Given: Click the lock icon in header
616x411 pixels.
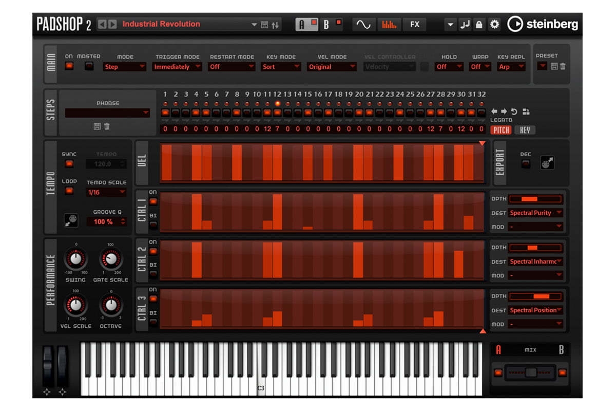Looking at the screenshot, I should point(479,24).
